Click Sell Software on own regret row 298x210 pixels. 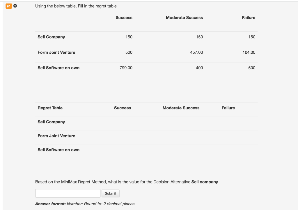[x=58, y=150]
